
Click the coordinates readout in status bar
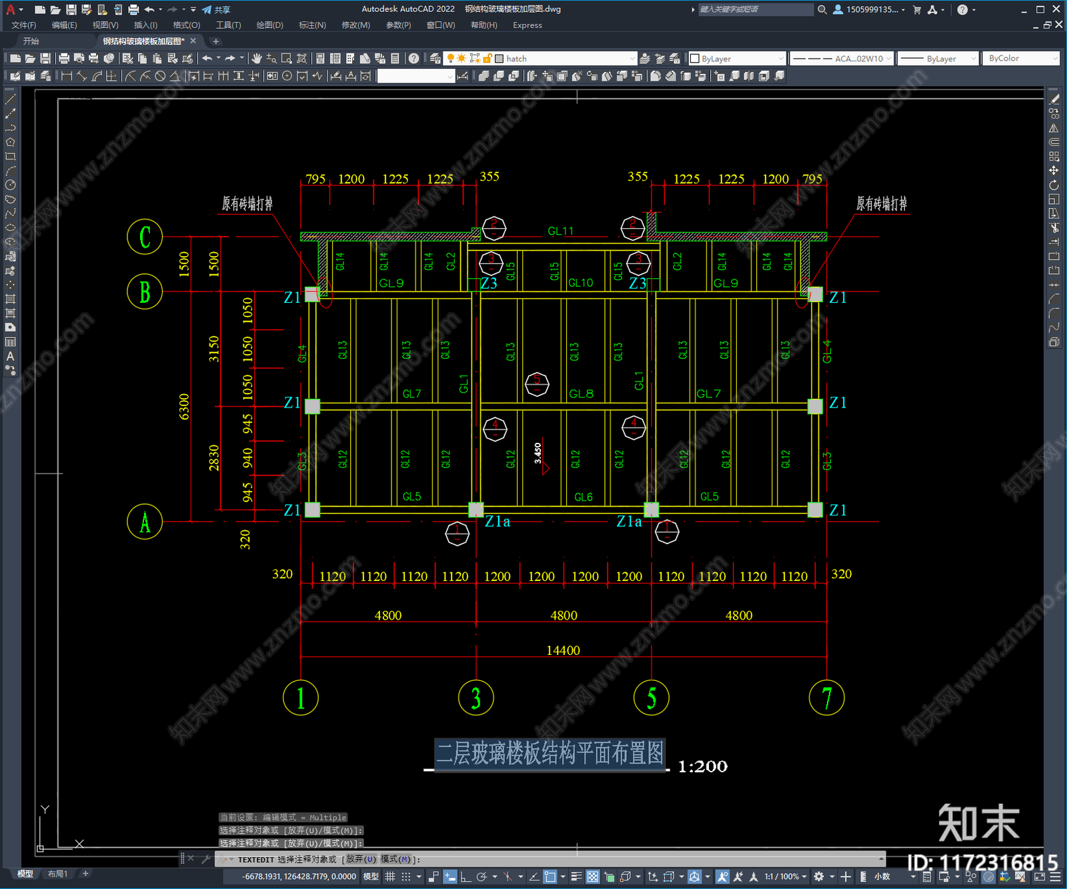299,876
